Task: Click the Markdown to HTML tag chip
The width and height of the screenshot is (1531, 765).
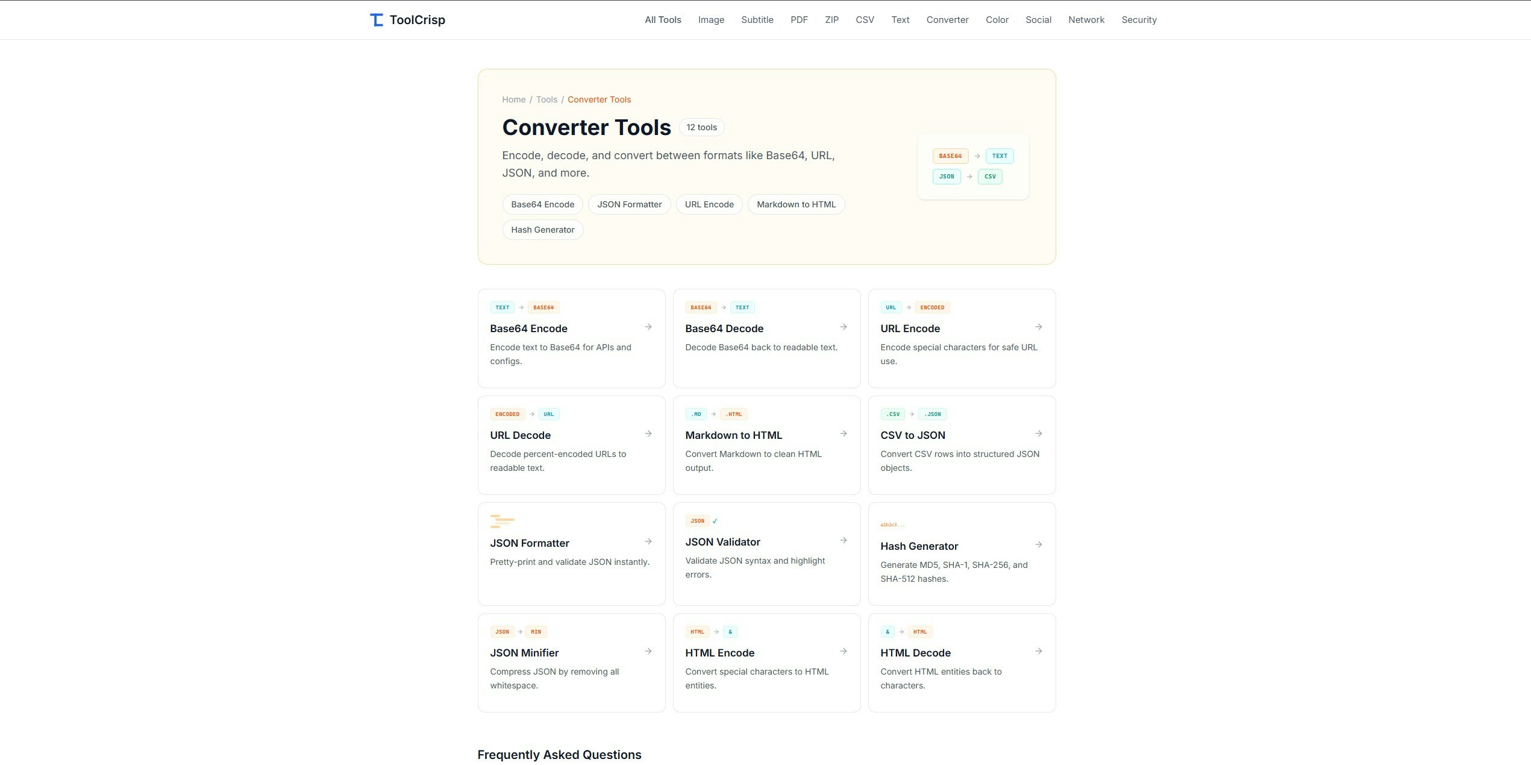Action: tap(796, 204)
